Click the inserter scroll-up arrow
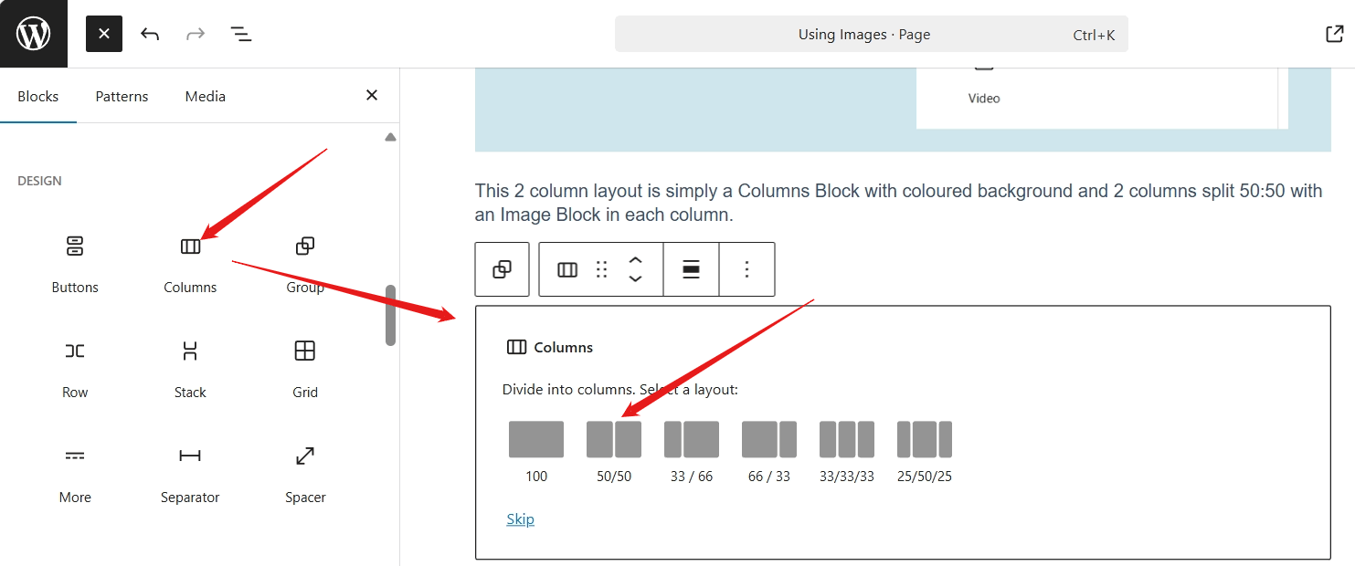The height and width of the screenshot is (566, 1355). [390, 137]
